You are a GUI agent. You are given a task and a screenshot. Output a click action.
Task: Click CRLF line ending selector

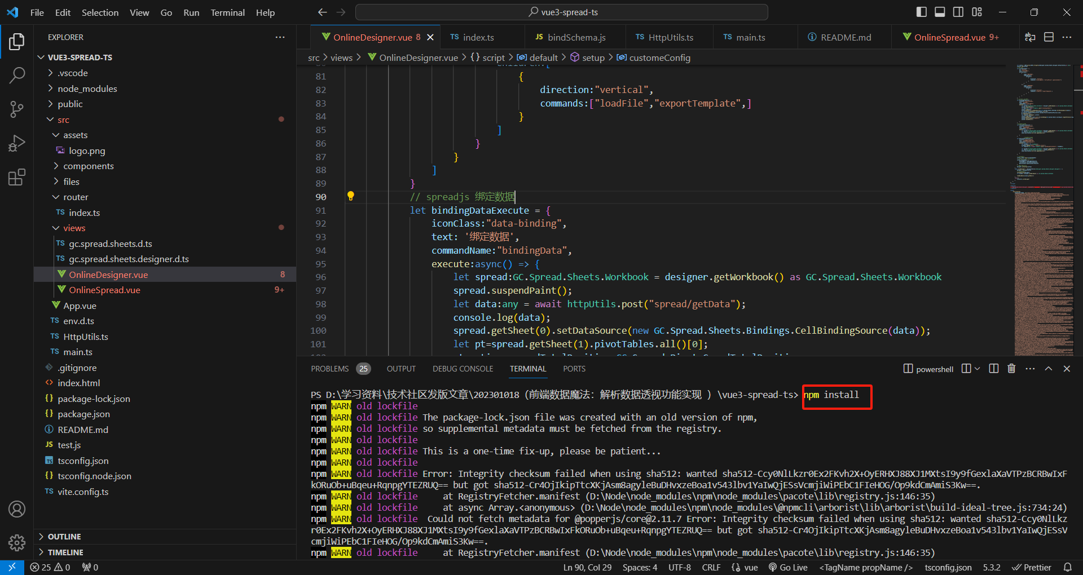pyautogui.click(x=711, y=567)
